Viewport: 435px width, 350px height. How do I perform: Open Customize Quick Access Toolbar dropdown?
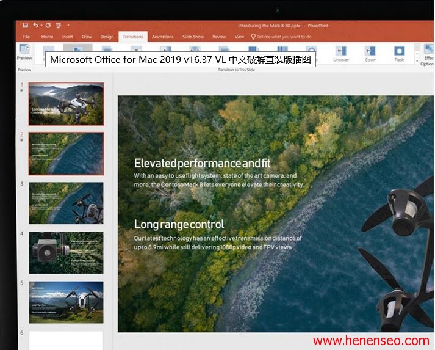click(x=68, y=26)
